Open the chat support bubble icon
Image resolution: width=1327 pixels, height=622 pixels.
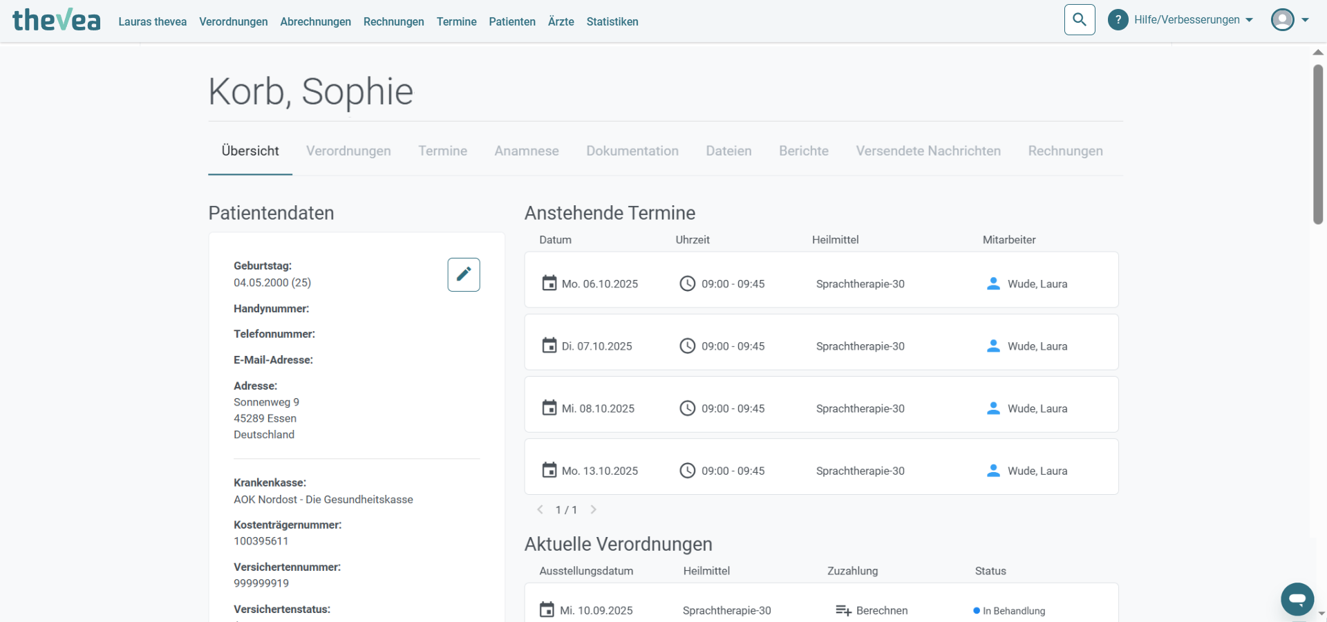click(1297, 599)
